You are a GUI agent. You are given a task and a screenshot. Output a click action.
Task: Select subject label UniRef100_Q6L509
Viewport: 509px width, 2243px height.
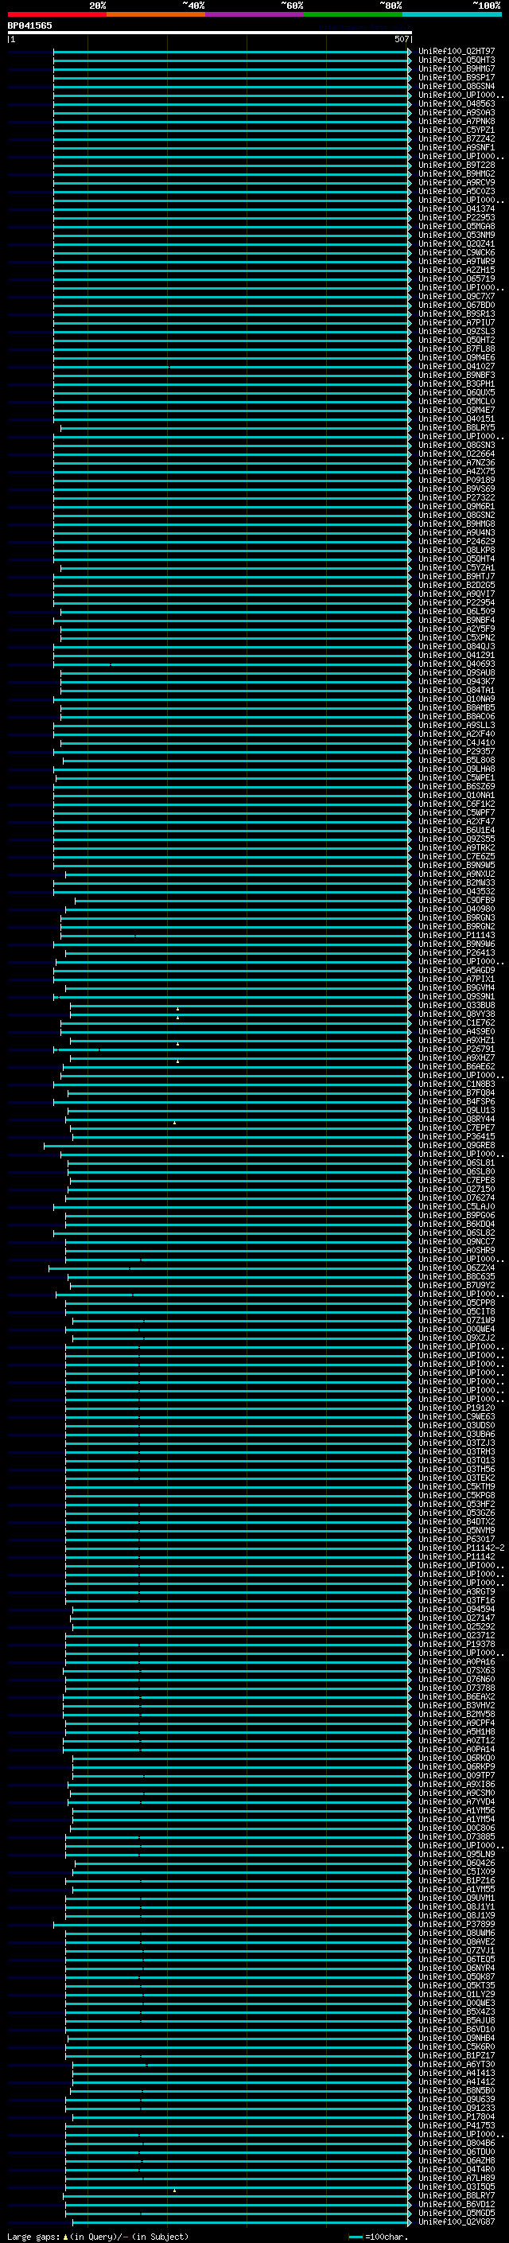coord(457,611)
